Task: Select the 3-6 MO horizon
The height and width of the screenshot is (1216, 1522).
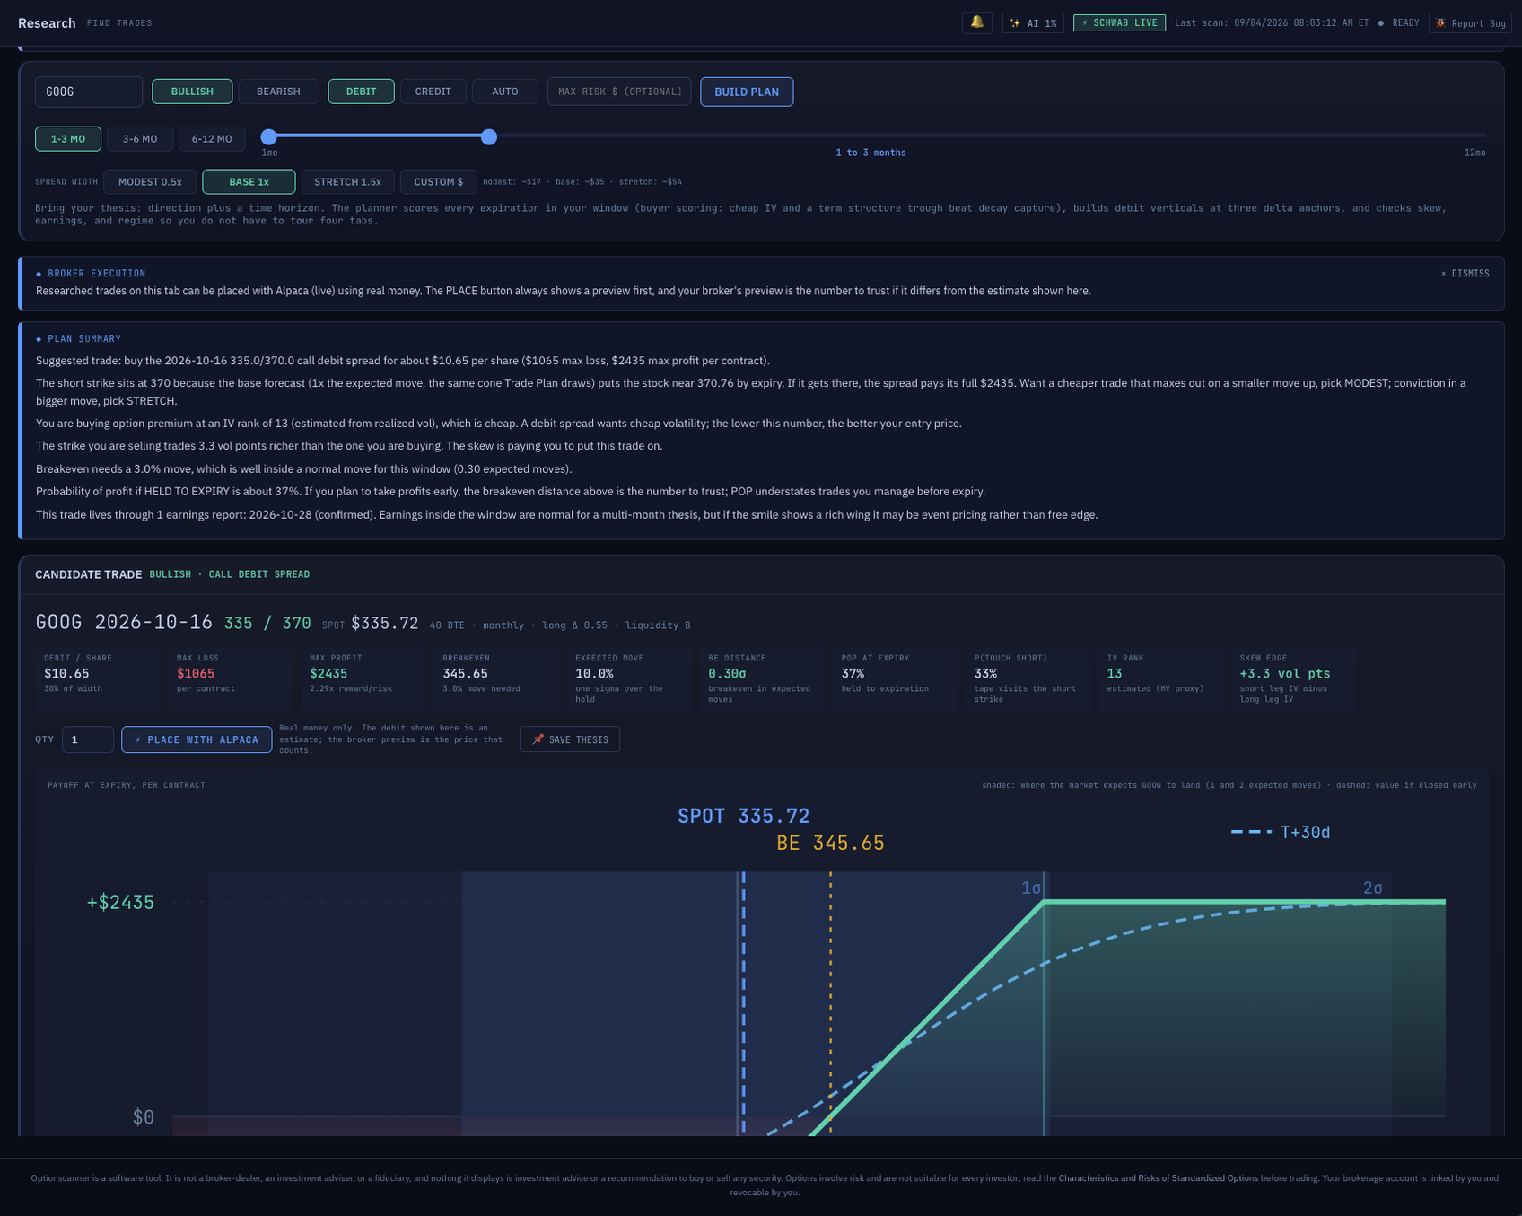Action: coord(140,139)
